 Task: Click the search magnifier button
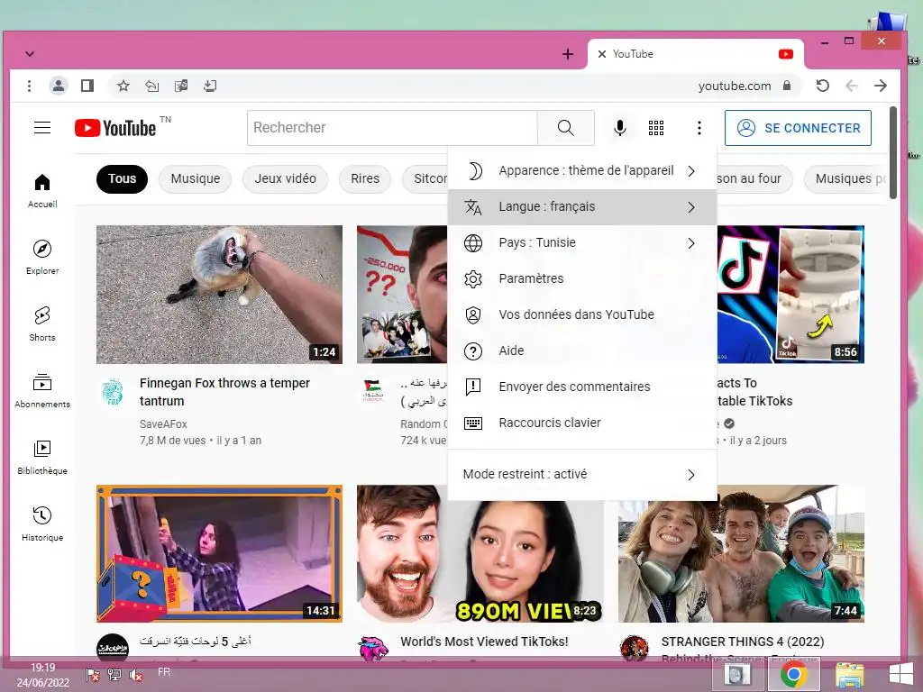pos(566,128)
